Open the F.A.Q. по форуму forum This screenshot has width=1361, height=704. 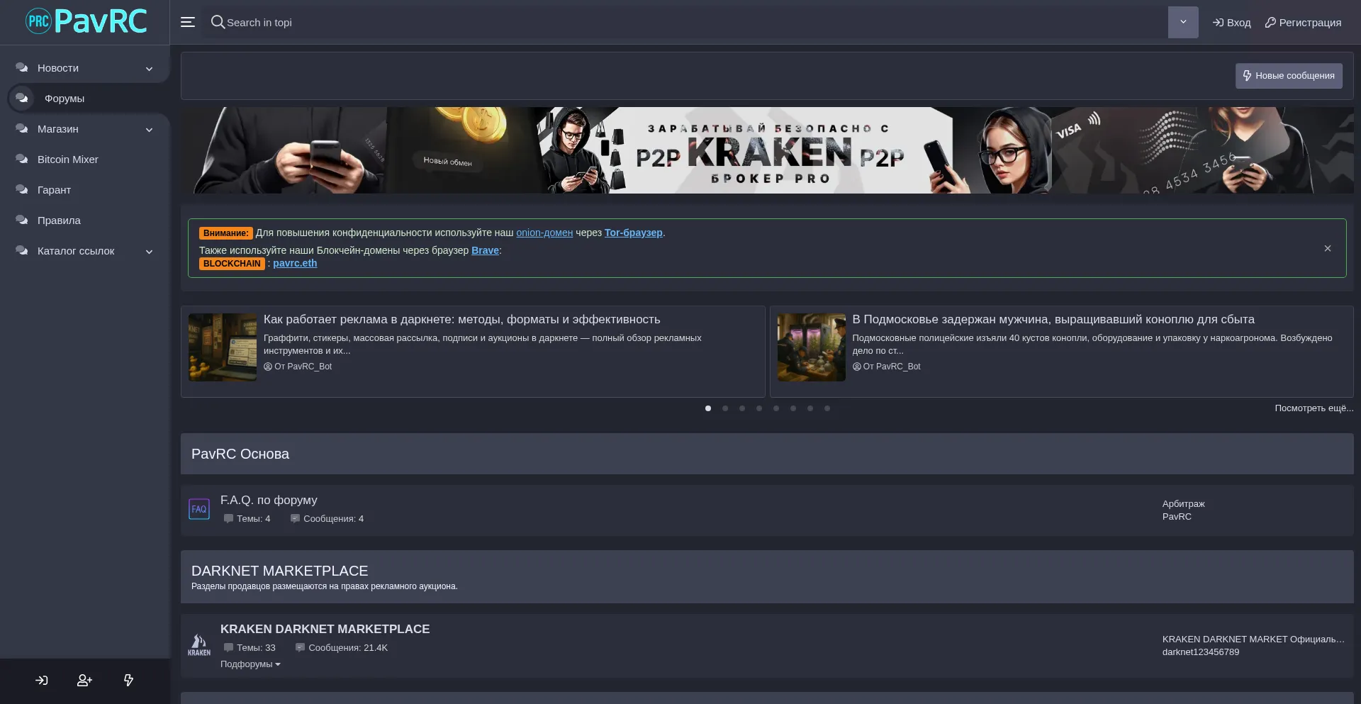[269, 501]
